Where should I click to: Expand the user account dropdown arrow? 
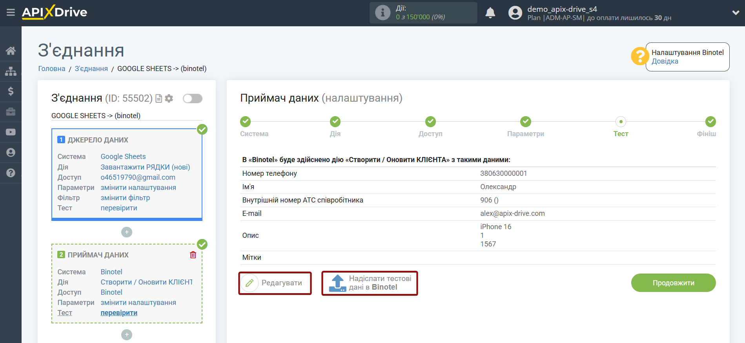[x=736, y=13]
